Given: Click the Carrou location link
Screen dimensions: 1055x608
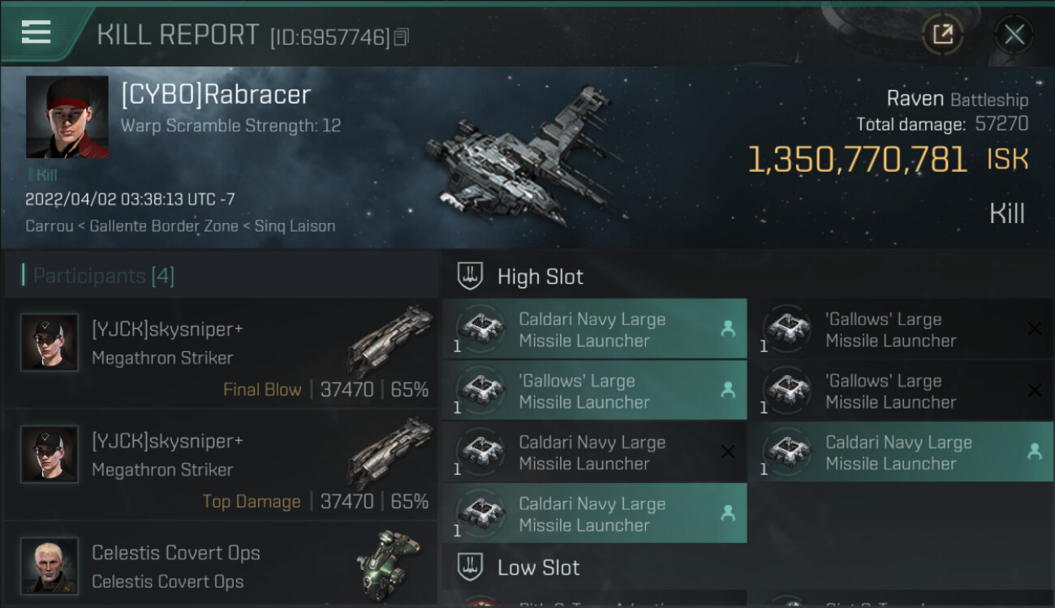Looking at the screenshot, I should (50, 226).
